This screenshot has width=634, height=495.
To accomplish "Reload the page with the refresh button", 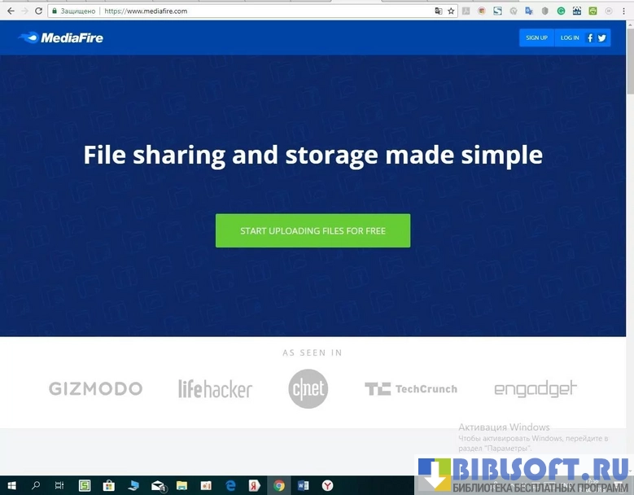I will [38, 11].
